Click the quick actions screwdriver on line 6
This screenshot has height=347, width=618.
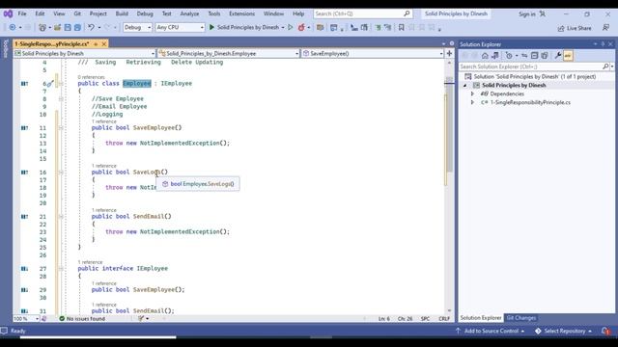pos(50,84)
